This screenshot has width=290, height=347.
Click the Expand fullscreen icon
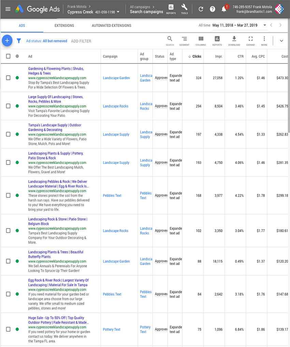pyautogui.click(x=250, y=41)
